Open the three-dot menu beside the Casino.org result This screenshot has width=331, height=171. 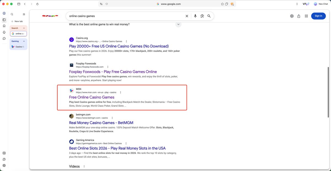(x=126, y=41)
